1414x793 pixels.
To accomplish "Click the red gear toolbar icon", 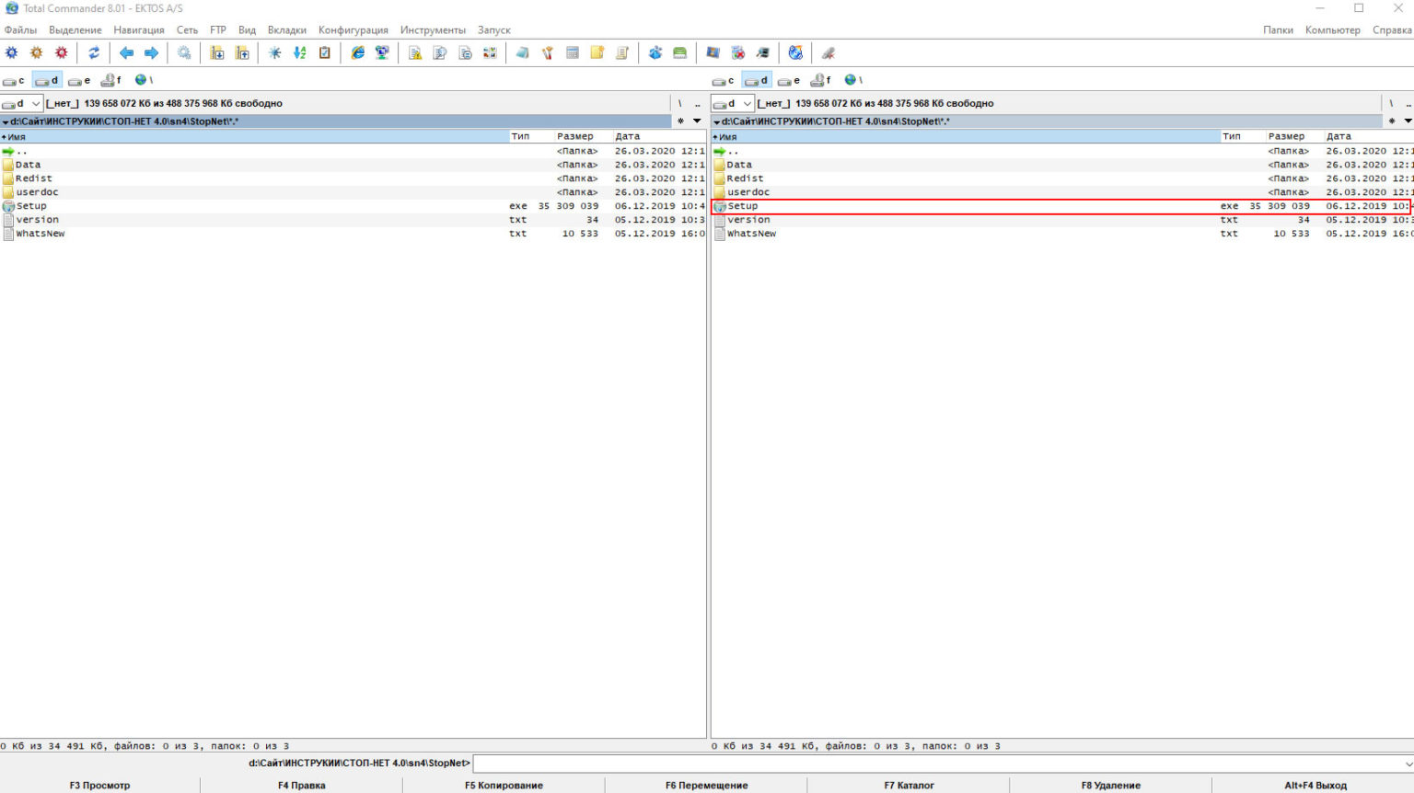I will (x=62, y=53).
